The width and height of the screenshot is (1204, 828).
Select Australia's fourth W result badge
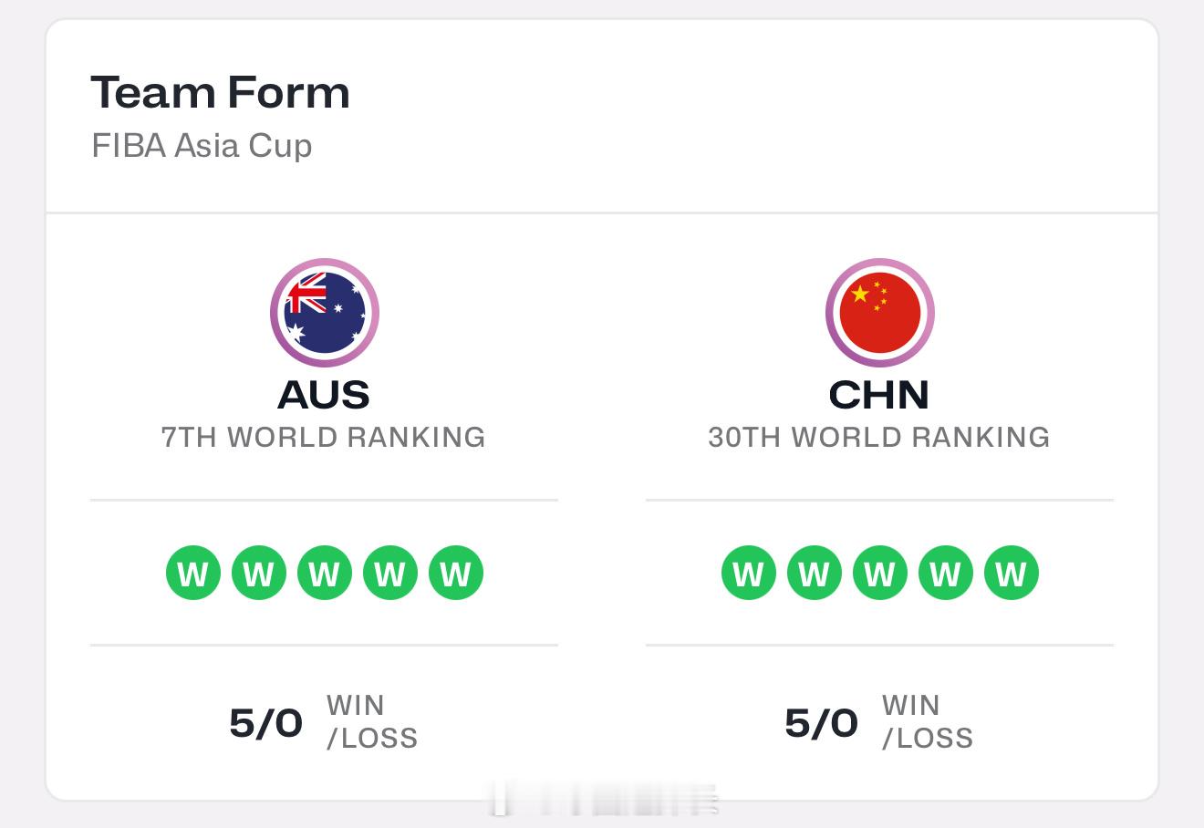(390, 573)
